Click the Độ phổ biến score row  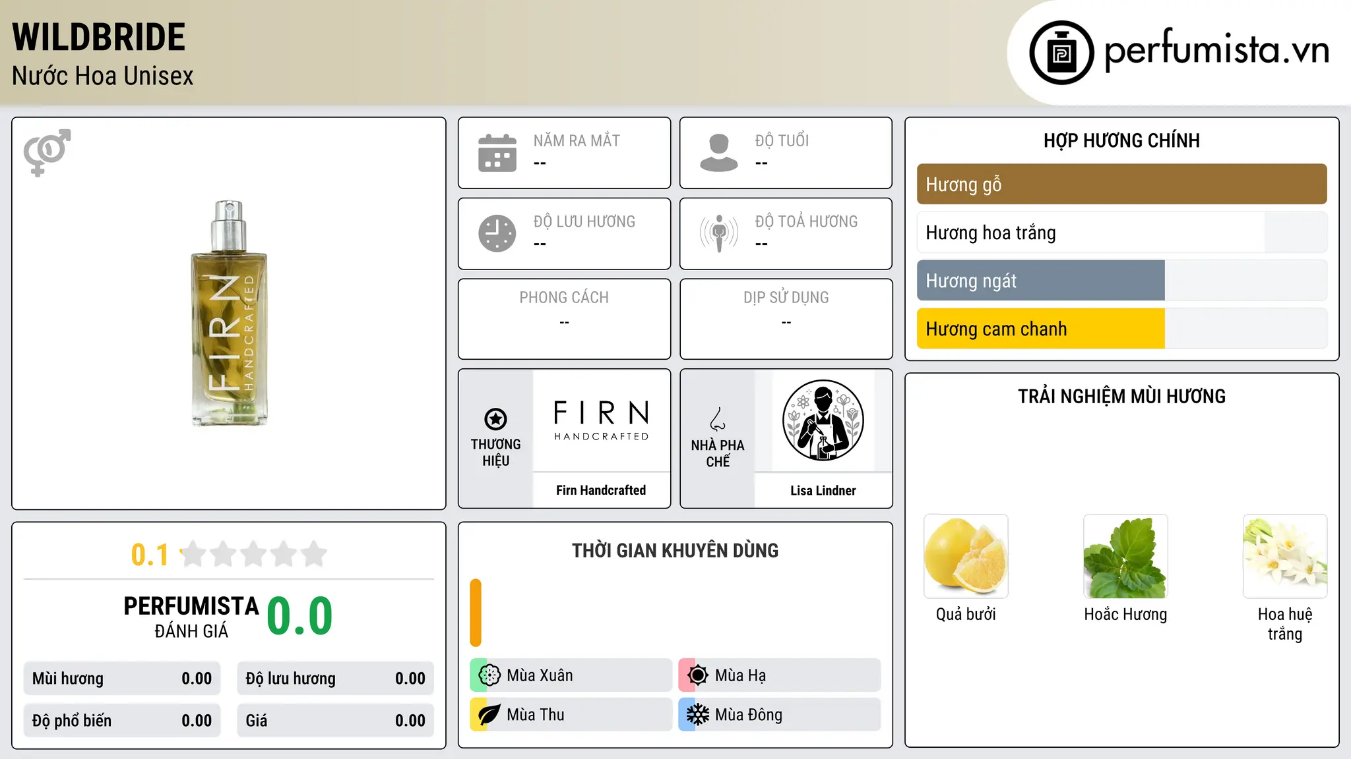[x=122, y=721]
